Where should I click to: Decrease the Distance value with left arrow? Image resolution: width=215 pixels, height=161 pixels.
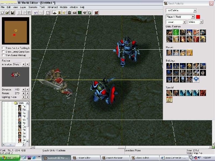(x=24, y=89)
